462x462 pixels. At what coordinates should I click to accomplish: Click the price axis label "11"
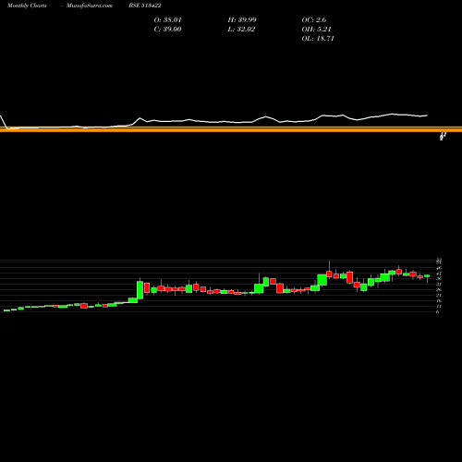pos(439,307)
